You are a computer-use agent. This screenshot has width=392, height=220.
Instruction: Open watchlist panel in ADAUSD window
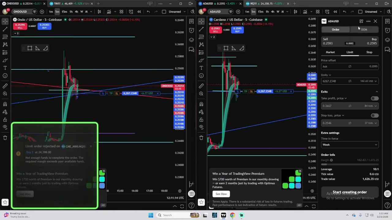387,21
